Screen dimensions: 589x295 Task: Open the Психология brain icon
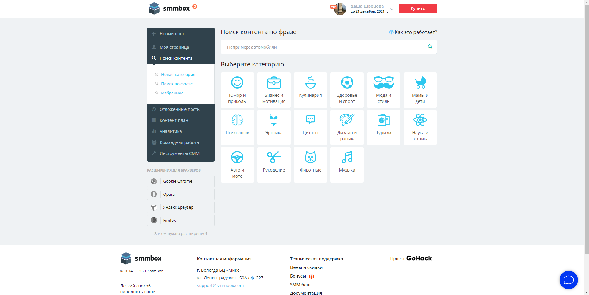237,120
